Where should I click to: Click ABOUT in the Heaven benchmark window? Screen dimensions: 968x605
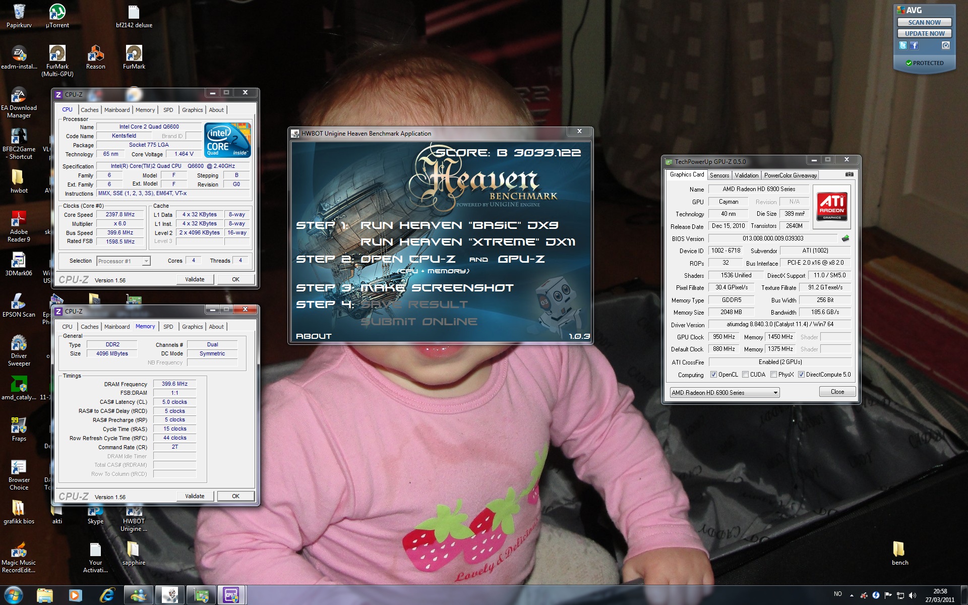(314, 336)
